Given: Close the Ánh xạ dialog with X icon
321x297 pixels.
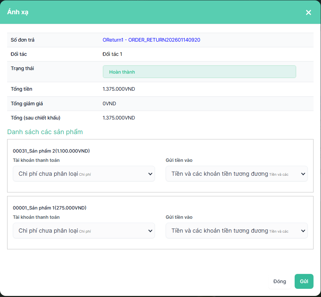Looking at the screenshot, I should pyautogui.click(x=308, y=12).
